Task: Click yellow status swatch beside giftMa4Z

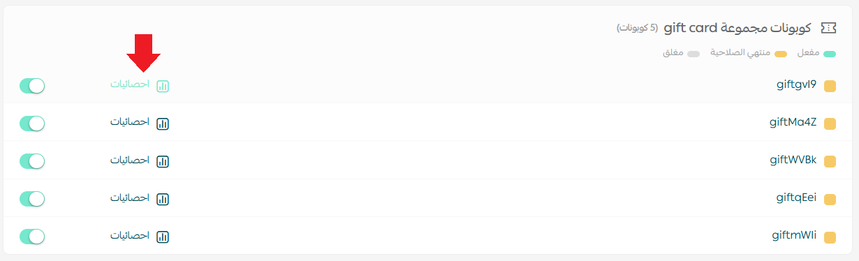Action: tap(830, 124)
